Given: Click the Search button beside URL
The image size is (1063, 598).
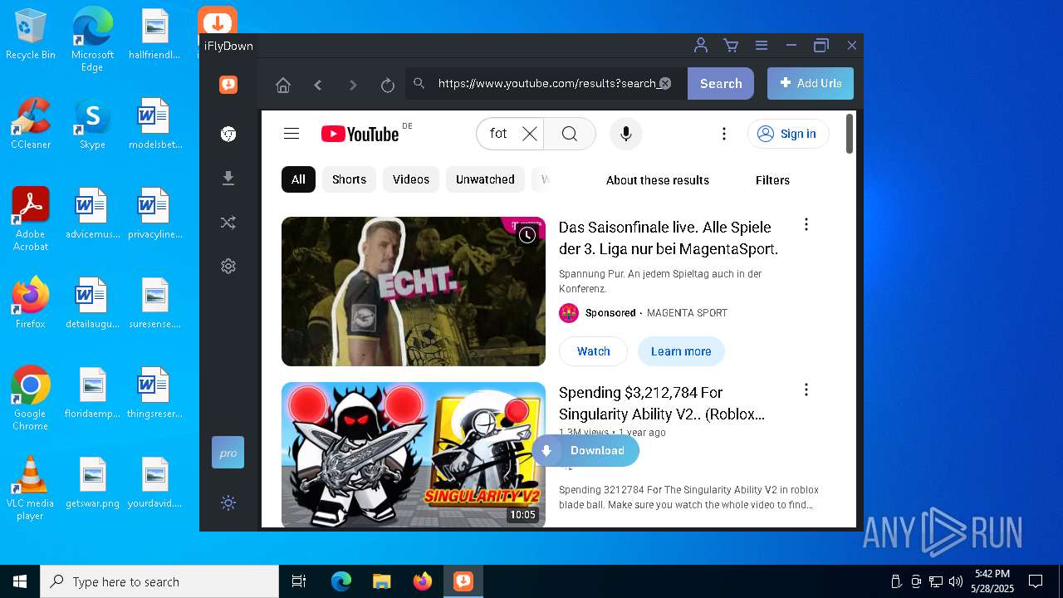Looking at the screenshot, I should click(x=721, y=83).
